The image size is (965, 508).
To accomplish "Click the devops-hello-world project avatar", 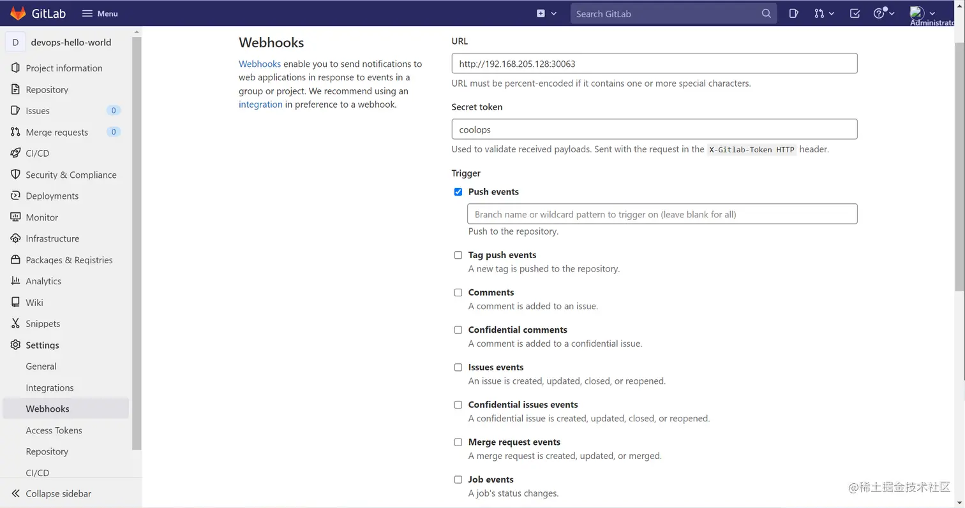I will point(15,42).
